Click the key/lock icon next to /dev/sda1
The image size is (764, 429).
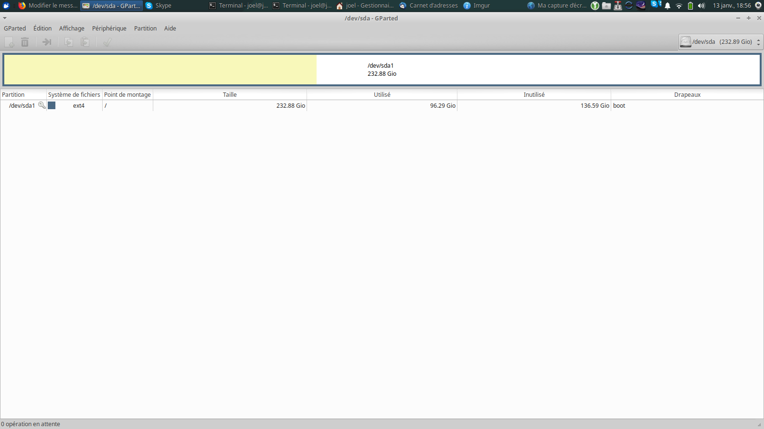tap(42, 105)
